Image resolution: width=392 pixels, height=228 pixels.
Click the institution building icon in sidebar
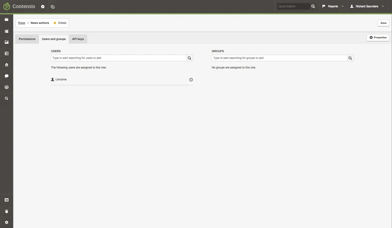(6, 65)
